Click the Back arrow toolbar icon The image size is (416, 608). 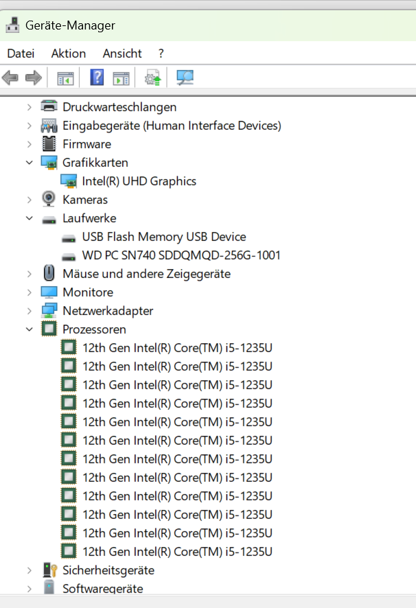tap(10, 78)
